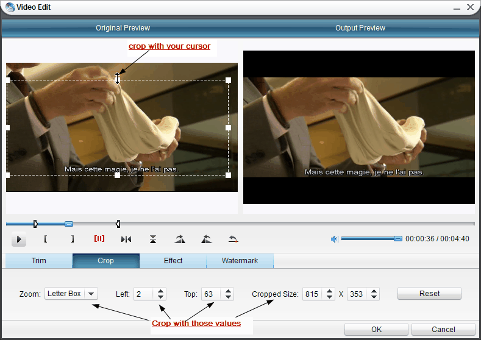
Task: Increase the Top crop value
Action: [x=228, y=291]
